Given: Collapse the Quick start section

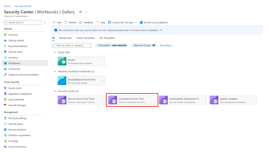Looking at the screenshot, I should click(x=55, y=52).
